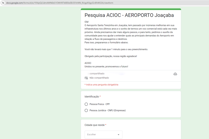
Task: Click the 'ACIOC' signature text
Action: [88, 63]
